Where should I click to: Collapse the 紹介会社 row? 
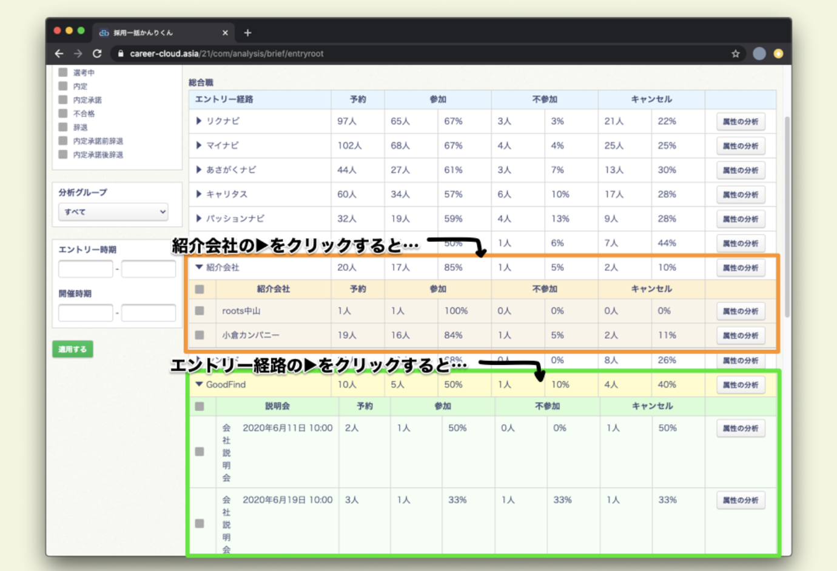tap(198, 267)
